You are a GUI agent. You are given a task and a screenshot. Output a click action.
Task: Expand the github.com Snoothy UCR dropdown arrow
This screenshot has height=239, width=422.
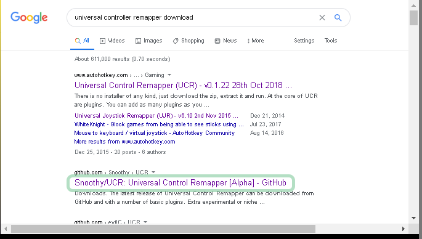coord(153,172)
